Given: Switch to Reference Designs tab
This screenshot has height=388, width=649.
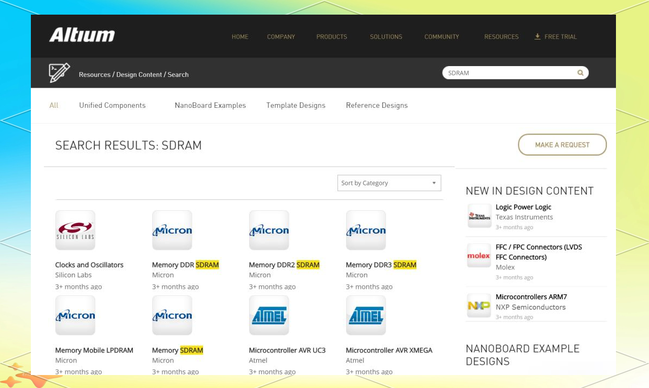Looking at the screenshot, I should click(x=377, y=106).
